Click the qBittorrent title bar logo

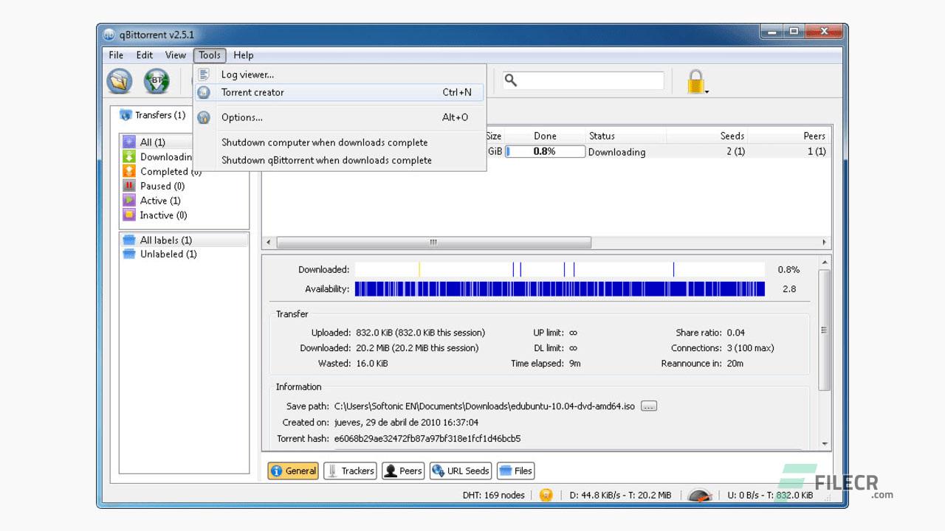109,35
